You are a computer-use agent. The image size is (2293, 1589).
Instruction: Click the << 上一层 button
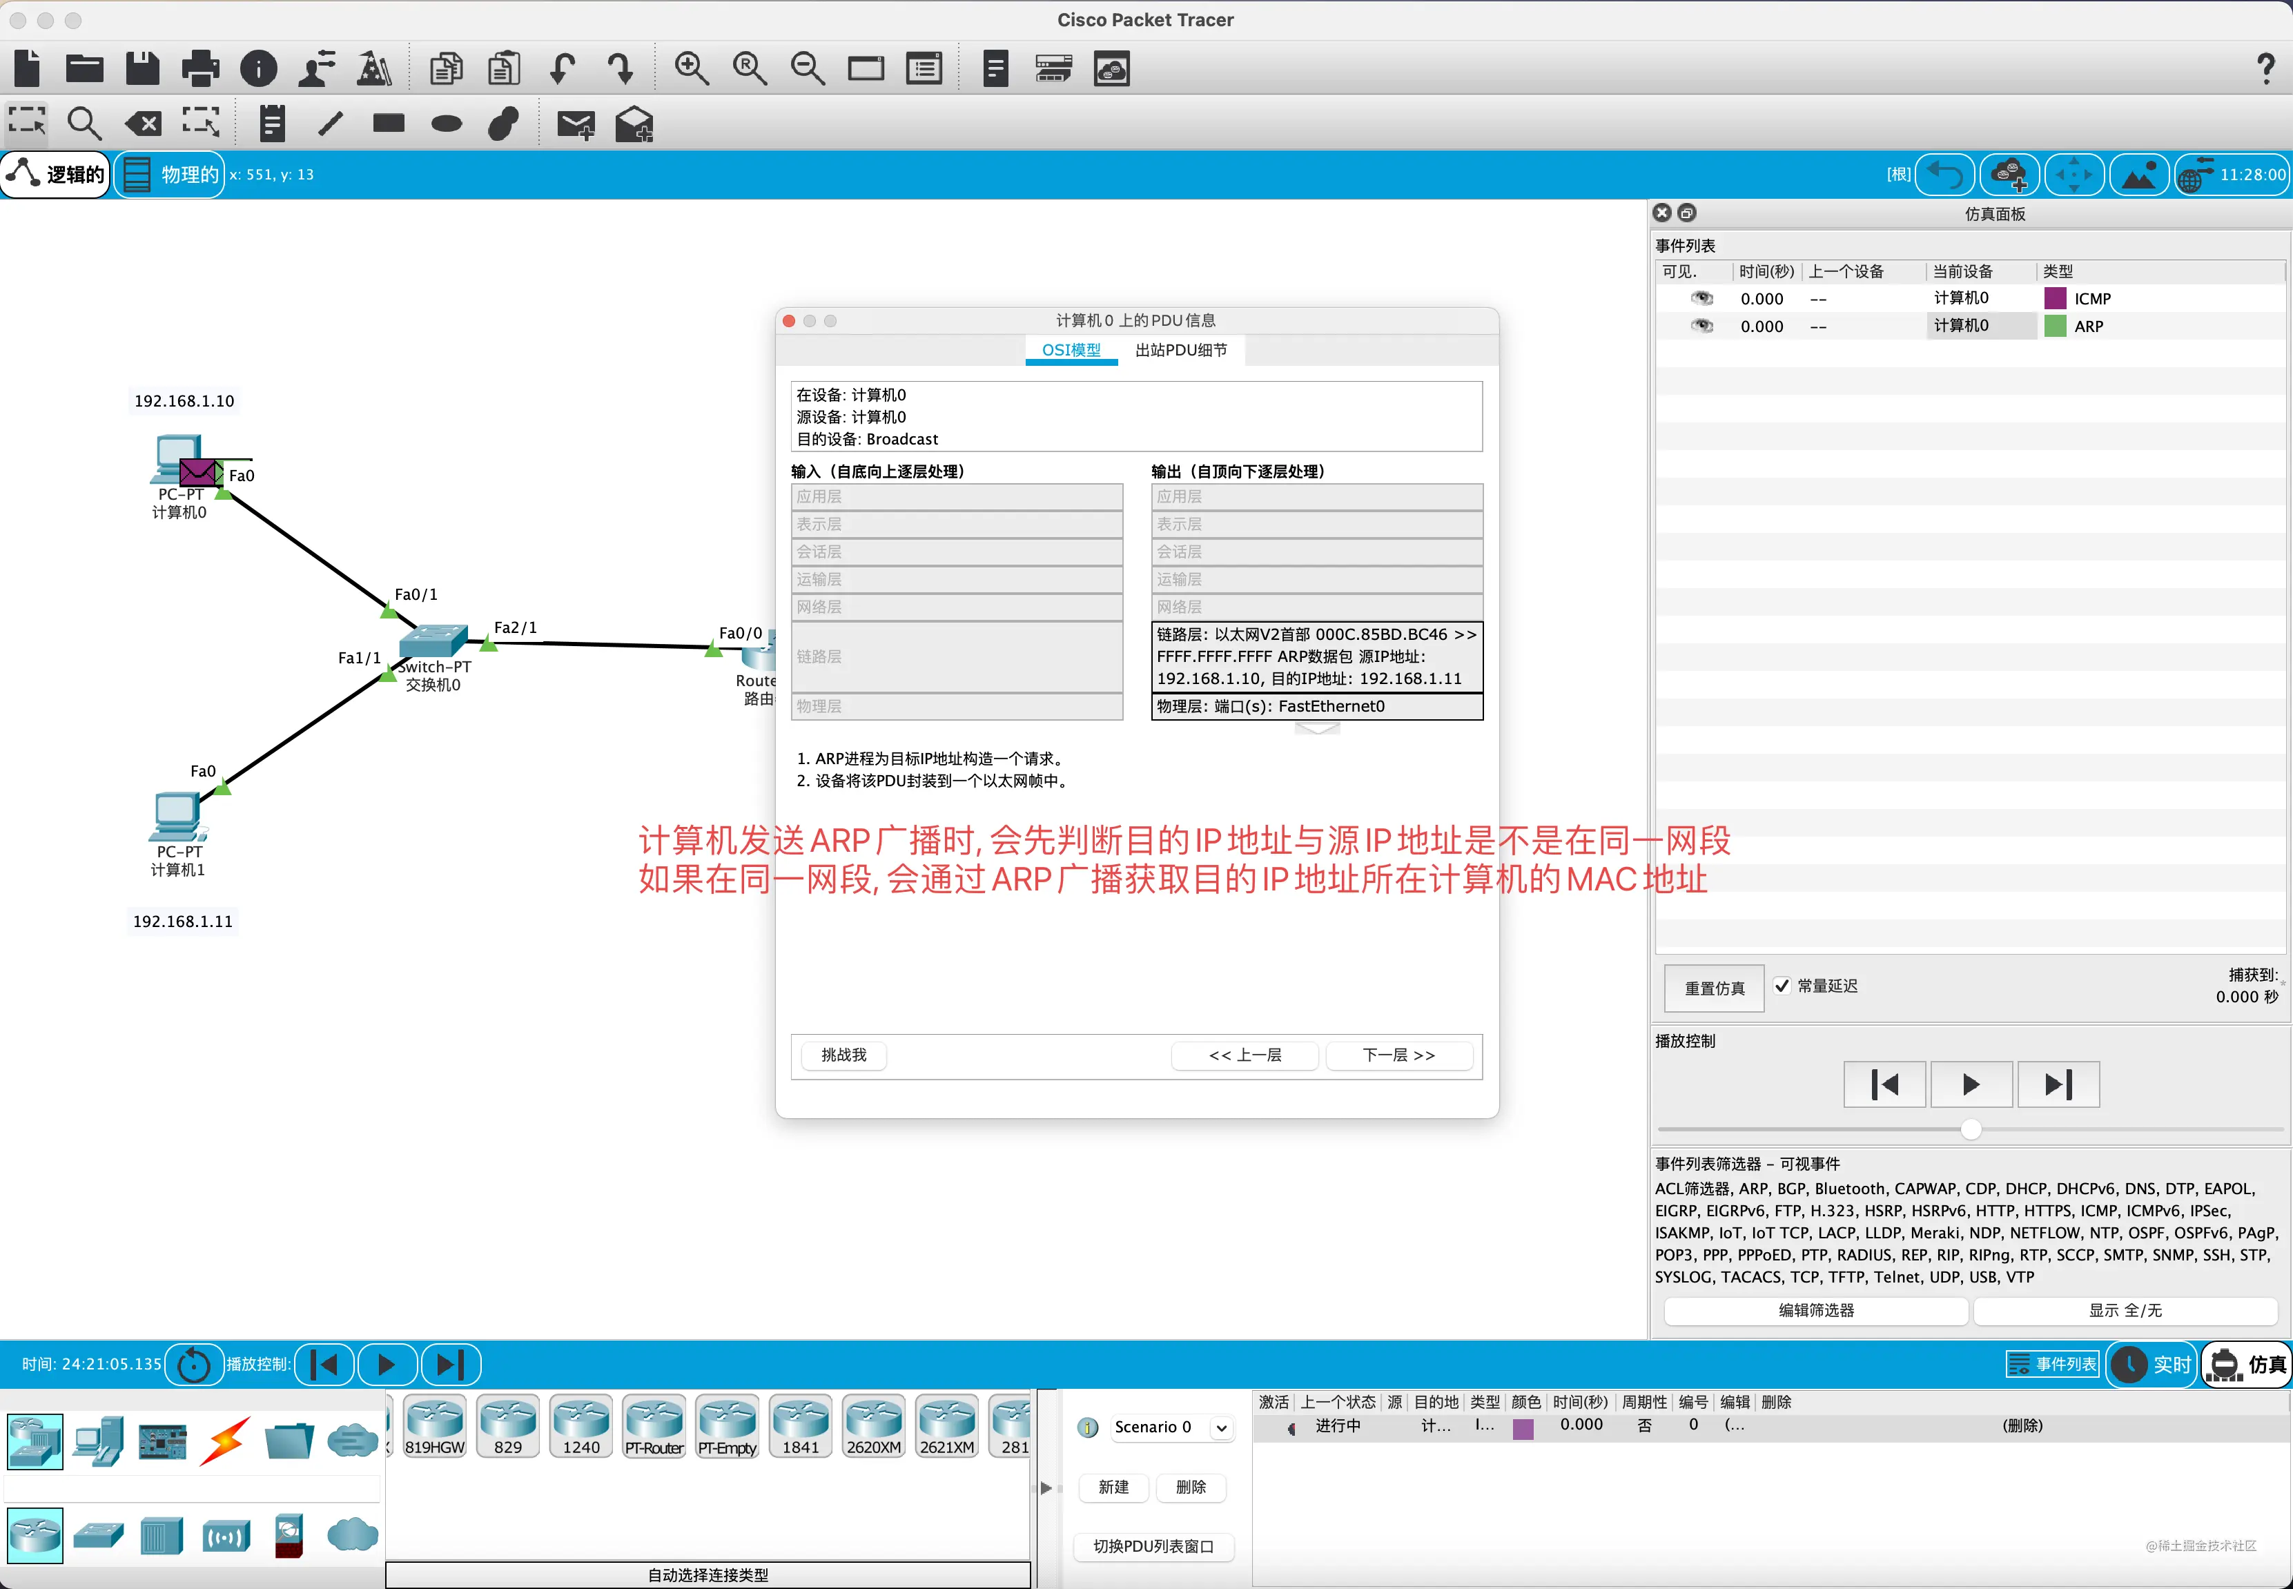coord(1245,1055)
